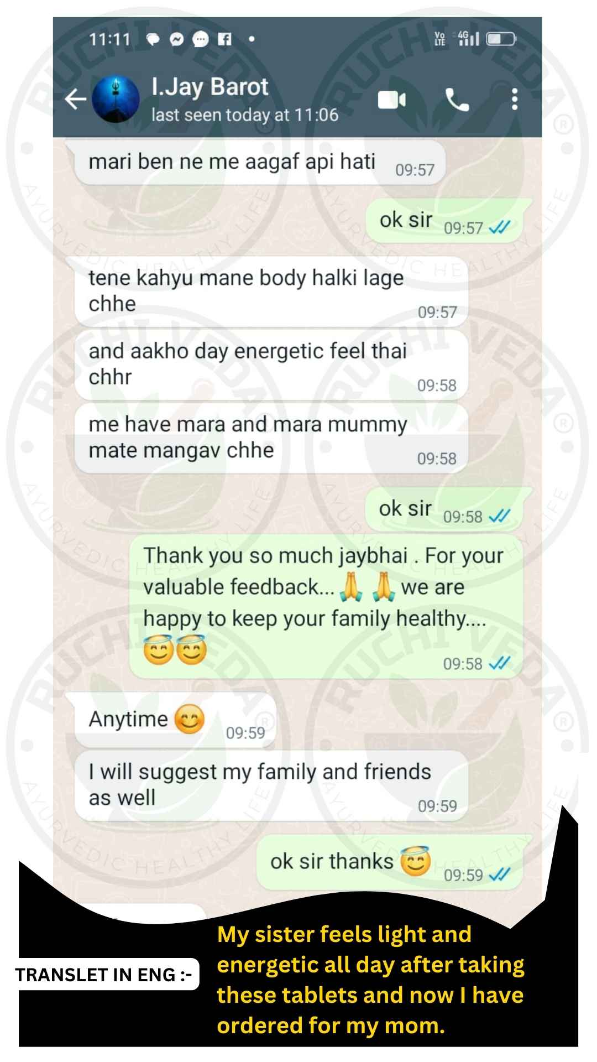Select 'I will suggest my family and friends' message
This screenshot has height=1062, width=597.
tap(271, 785)
